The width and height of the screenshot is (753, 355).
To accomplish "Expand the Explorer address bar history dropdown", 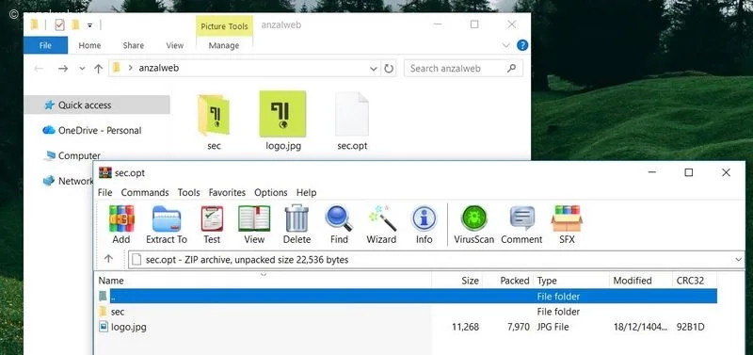I will point(374,69).
